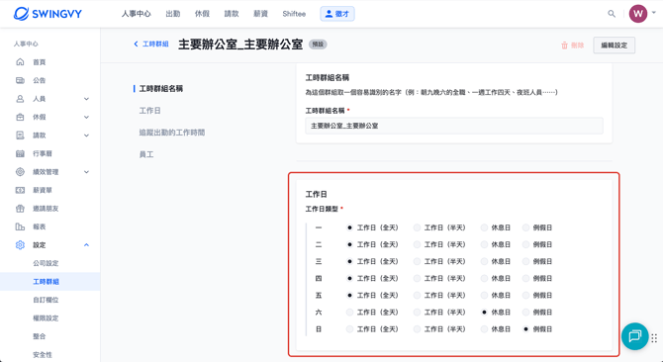Click the 休假 leave icon in the sidebar

(20, 117)
